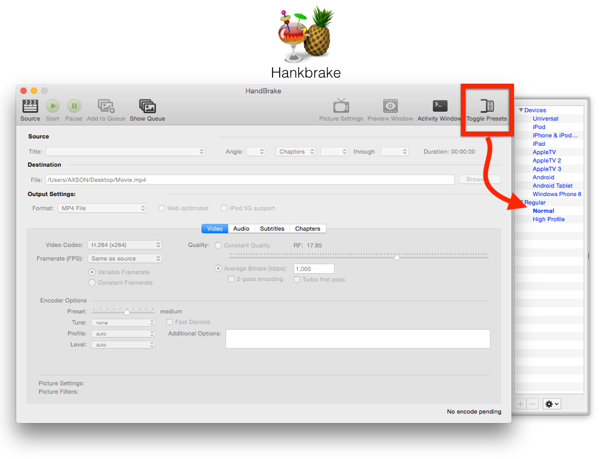This screenshot has height=459, width=612.
Task: Collapse the Devices presets group
Action: pyautogui.click(x=521, y=110)
